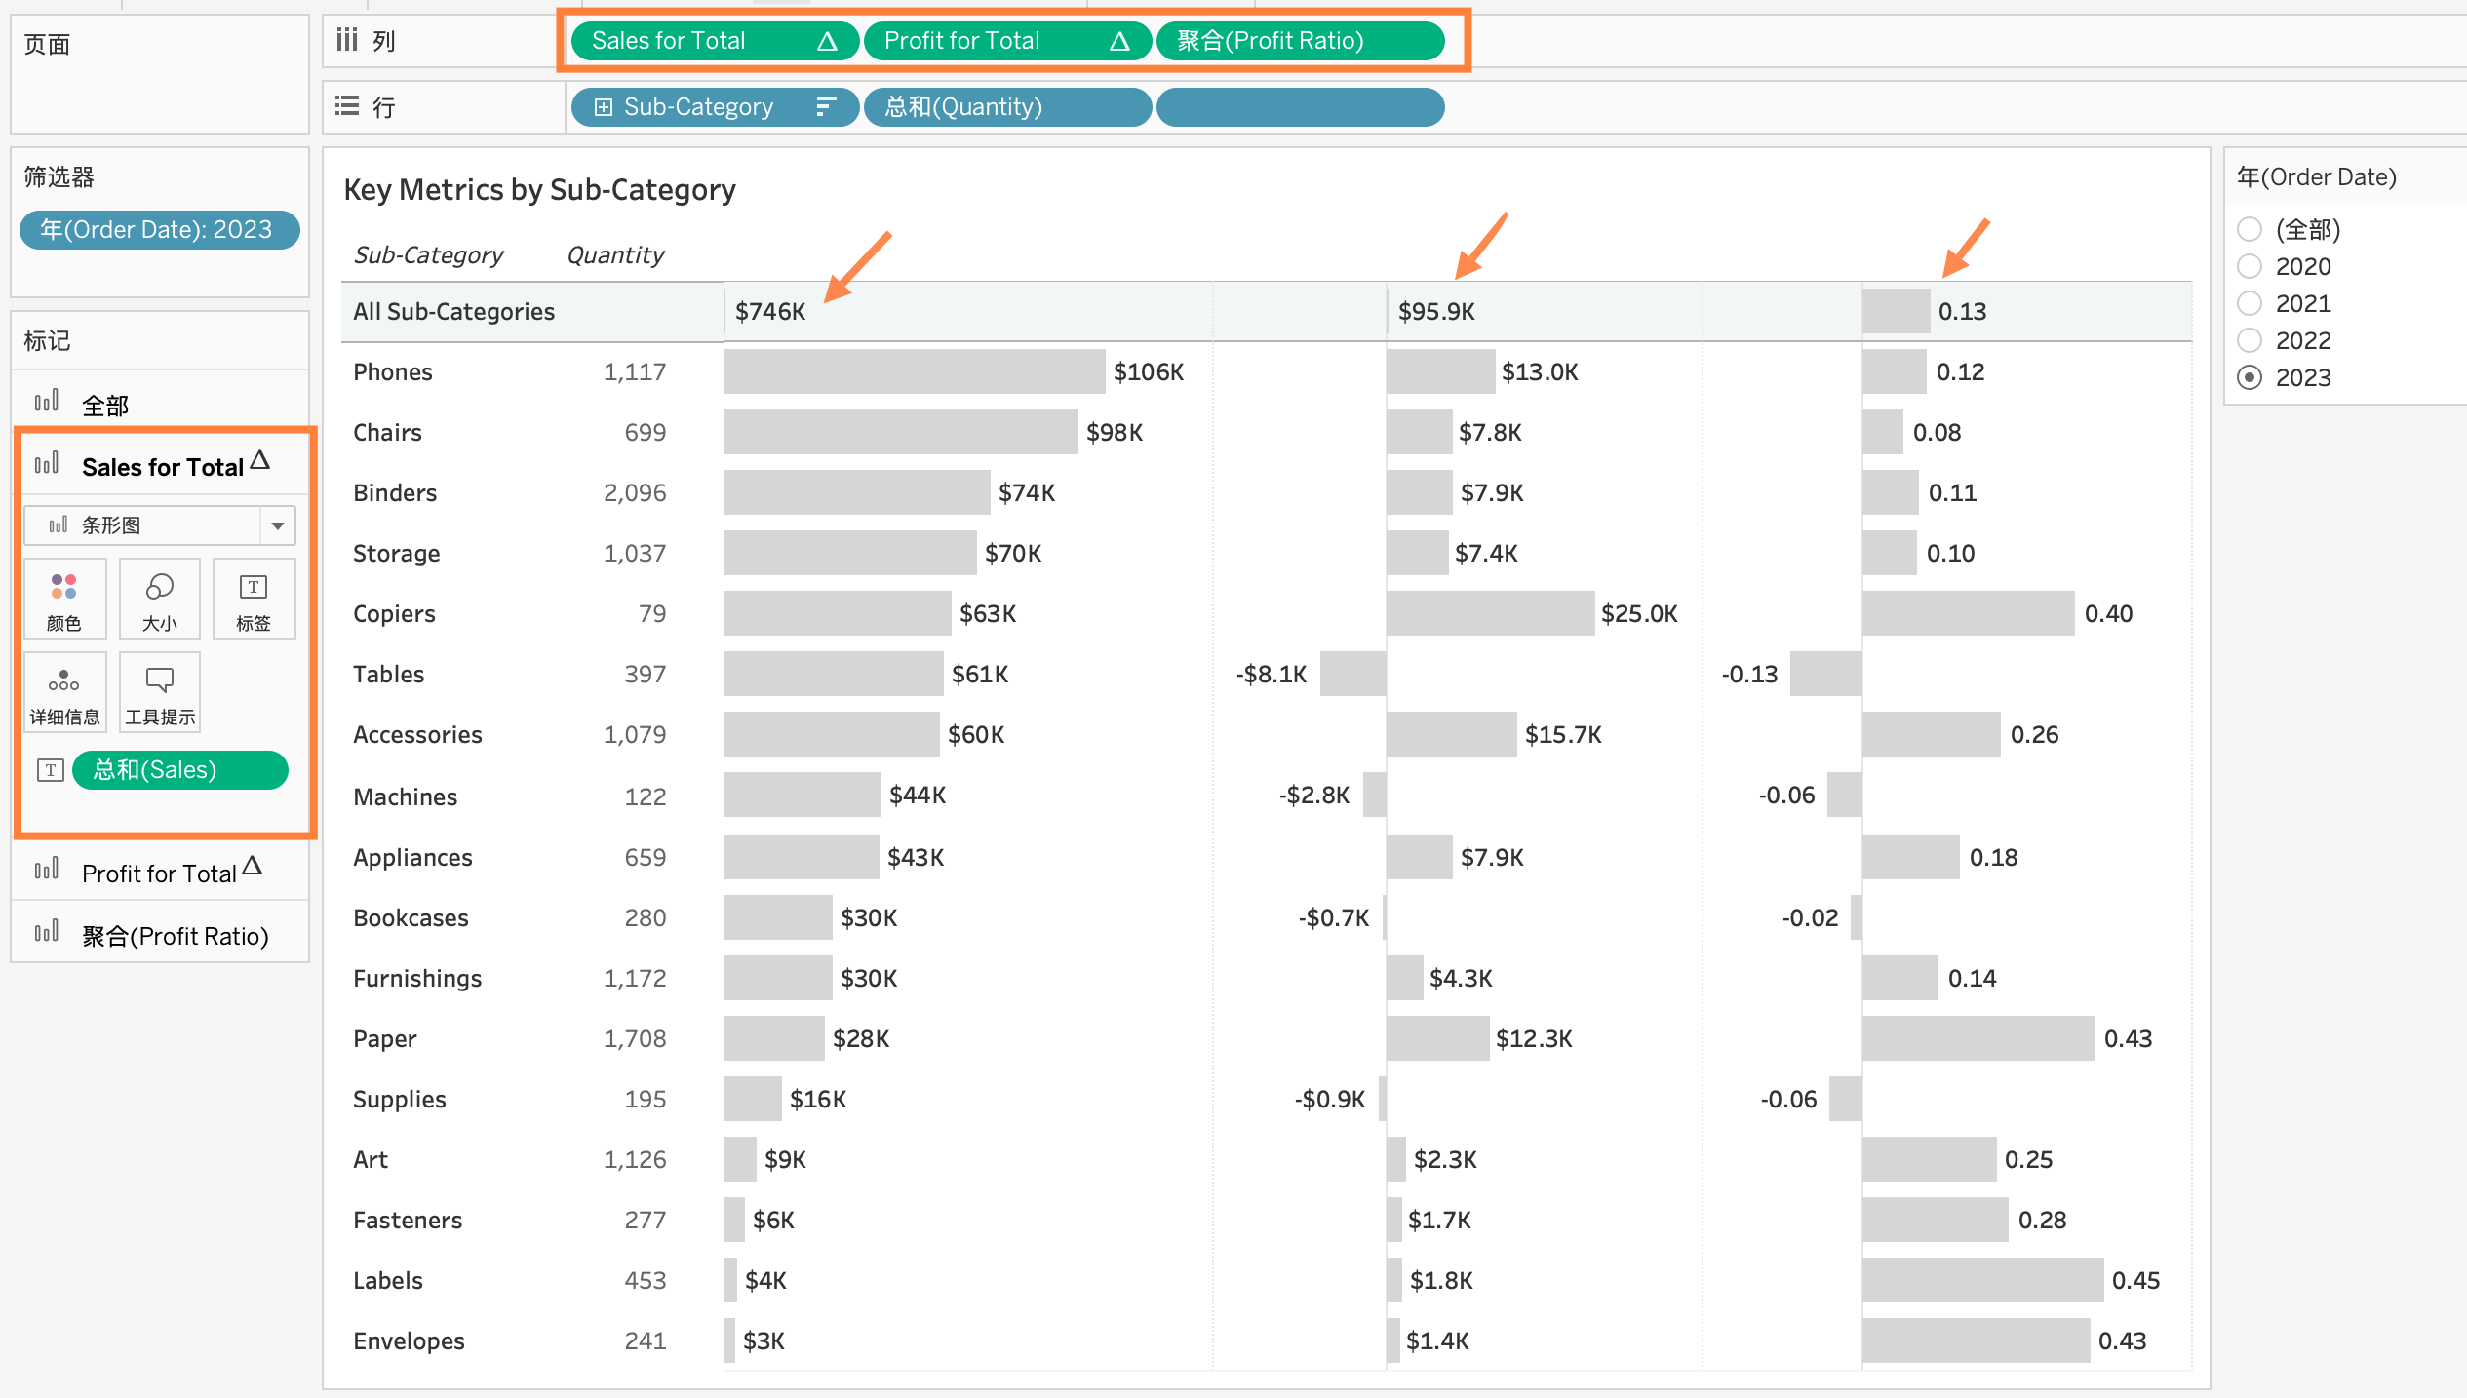2467x1398 pixels.
Task: Click the Detail (详细信息) mark button
Action: coord(64,692)
